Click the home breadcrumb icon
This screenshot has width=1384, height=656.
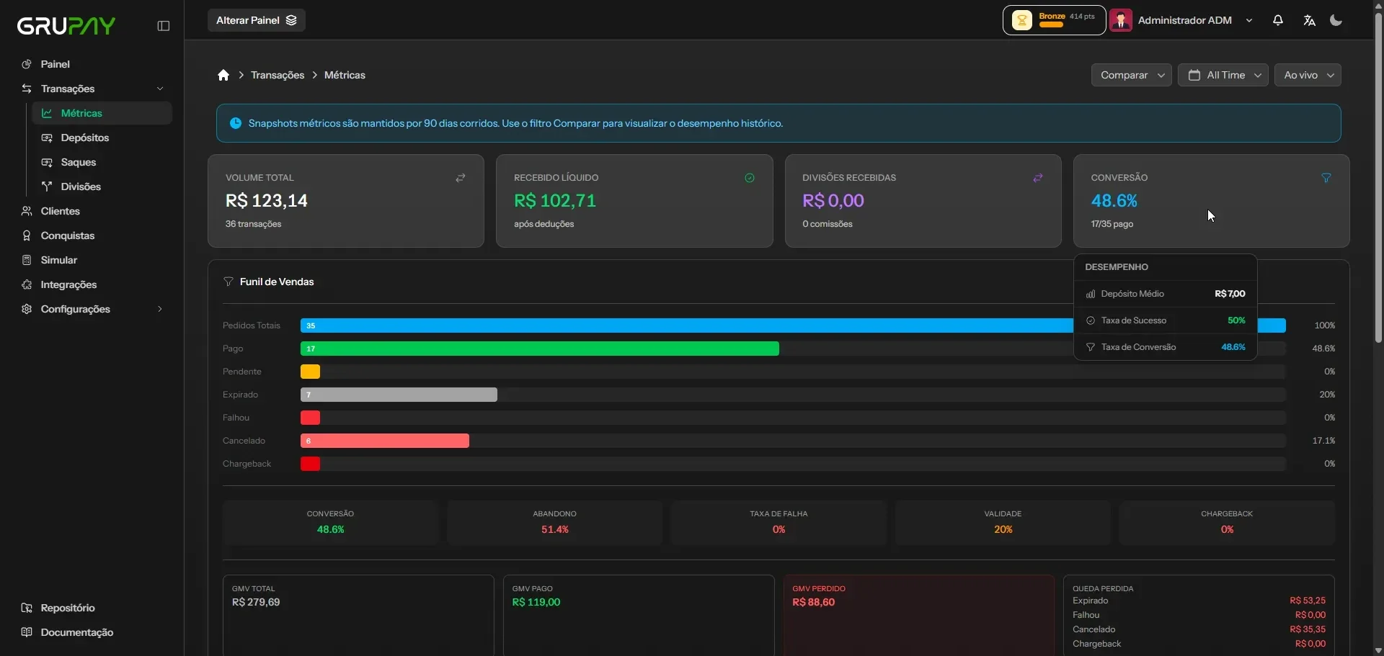point(223,75)
